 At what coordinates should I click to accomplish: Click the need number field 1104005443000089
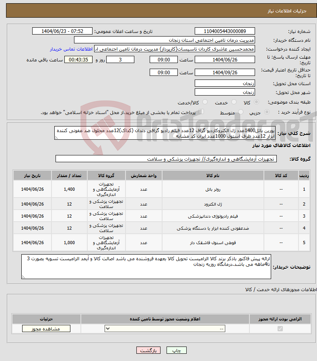(x=225, y=31)
